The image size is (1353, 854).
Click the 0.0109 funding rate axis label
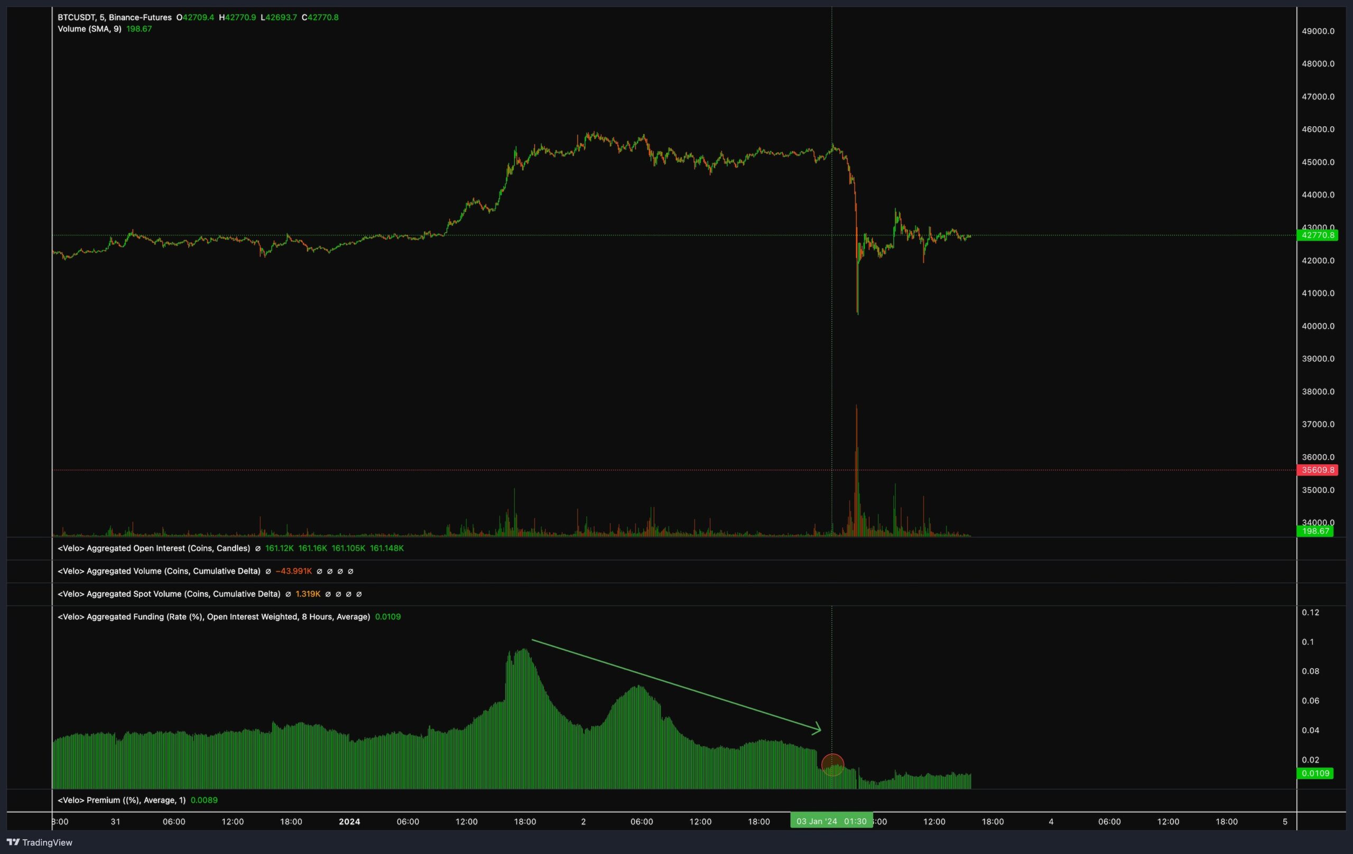[x=1315, y=773]
